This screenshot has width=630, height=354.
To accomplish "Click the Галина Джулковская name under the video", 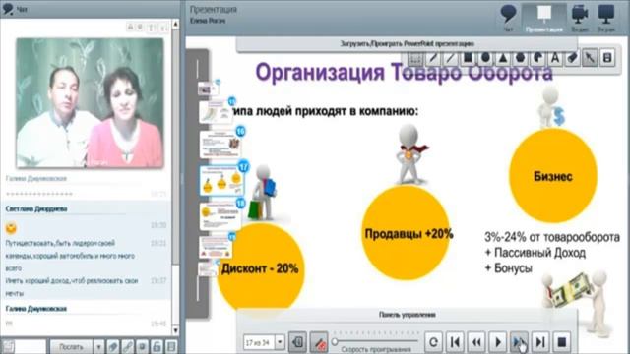I will [x=36, y=178].
